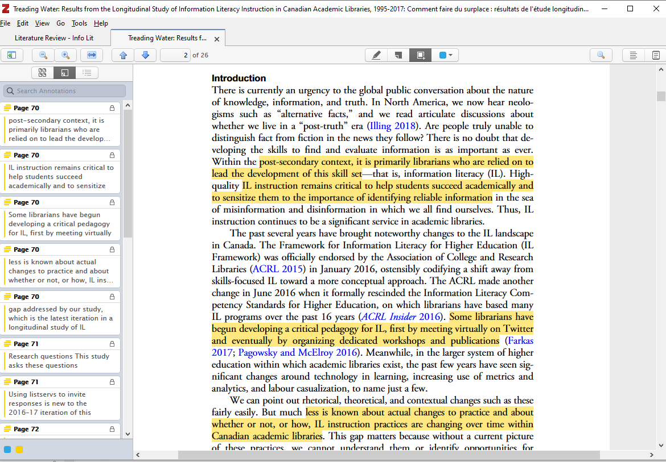The image size is (666, 462).
Task: Open the Tools menu
Action: pos(80,23)
